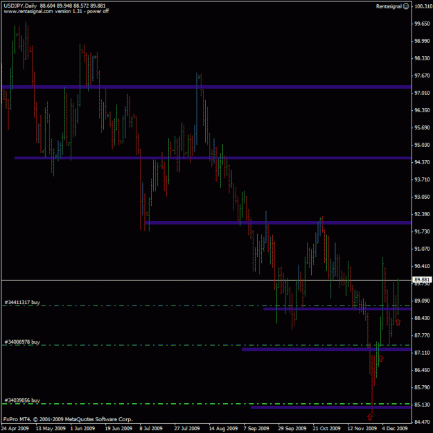Click the 85.130 price scale label
The width and height of the screenshot is (433, 433).
tap(423, 405)
